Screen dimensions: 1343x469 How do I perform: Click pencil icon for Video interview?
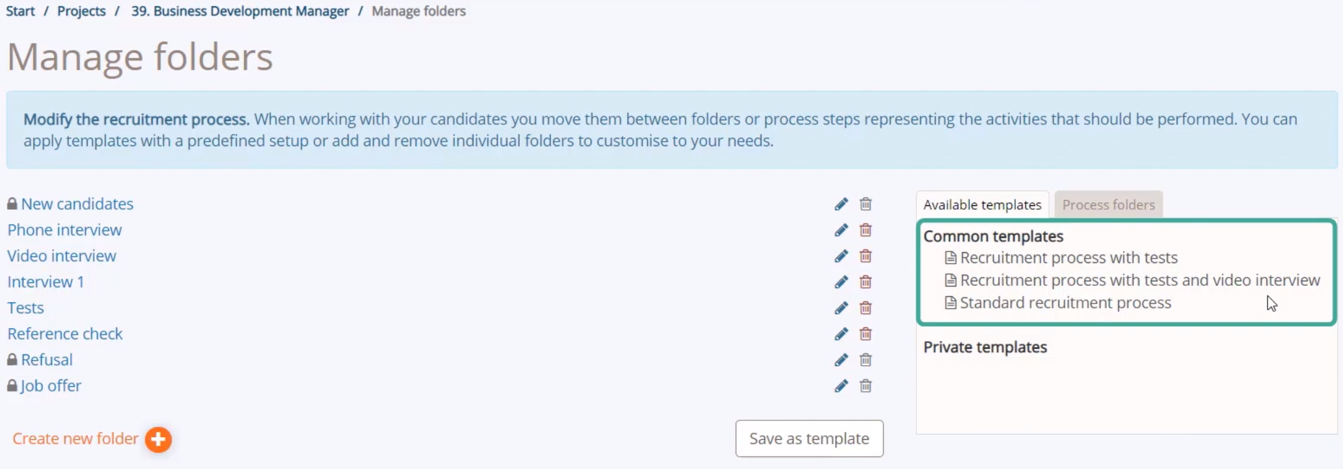(x=841, y=256)
